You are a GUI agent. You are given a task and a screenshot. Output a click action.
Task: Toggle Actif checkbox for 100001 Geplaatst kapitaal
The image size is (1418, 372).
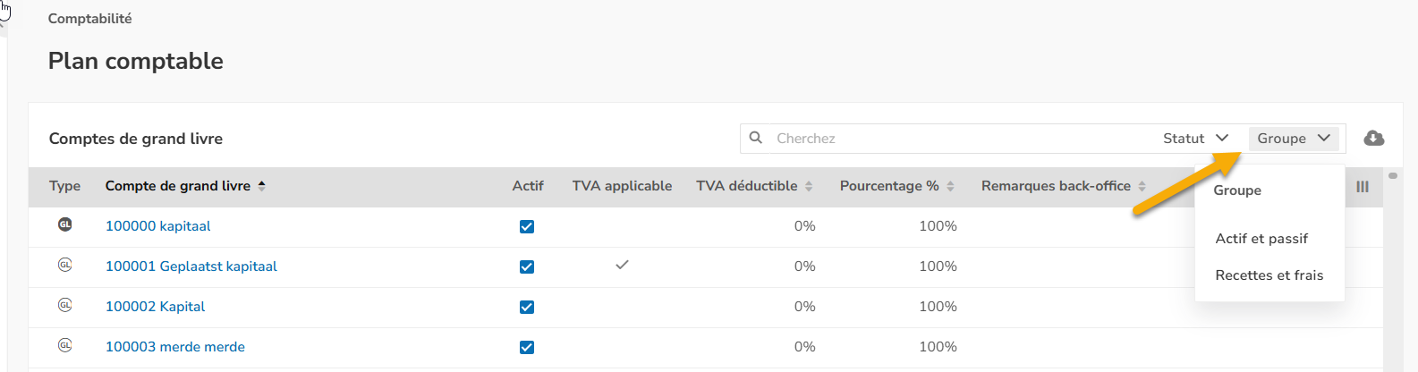[527, 266]
